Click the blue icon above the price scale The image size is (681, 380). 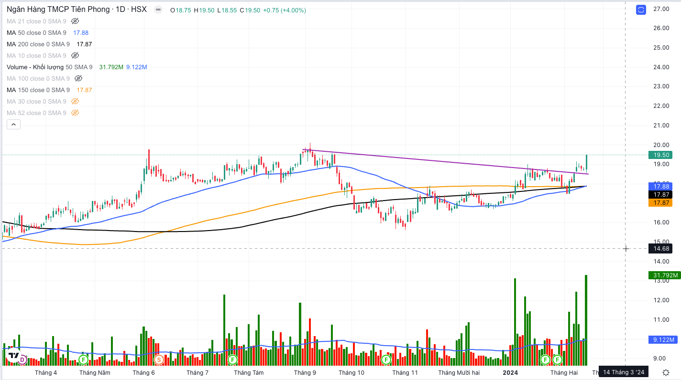(641, 10)
